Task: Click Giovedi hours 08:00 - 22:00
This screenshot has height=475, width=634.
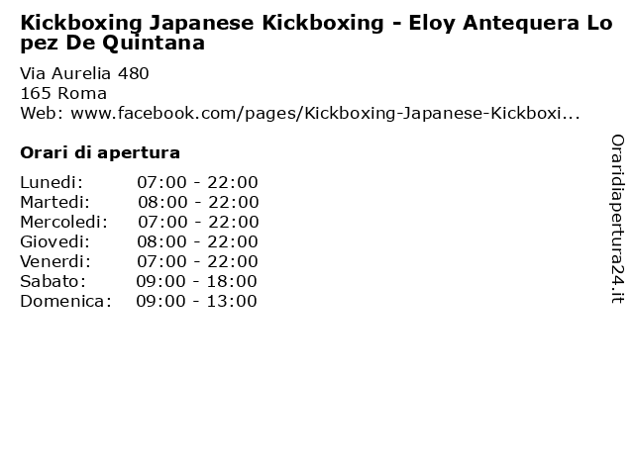Action: 197,241
